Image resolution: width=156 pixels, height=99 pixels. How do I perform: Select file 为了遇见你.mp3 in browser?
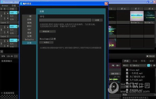[x=137, y=77]
